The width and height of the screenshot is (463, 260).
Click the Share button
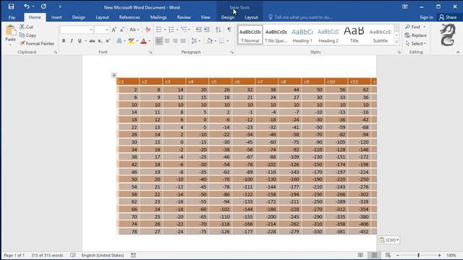coord(448,17)
